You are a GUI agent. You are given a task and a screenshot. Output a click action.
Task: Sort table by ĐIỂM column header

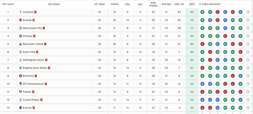click(192, 4)
